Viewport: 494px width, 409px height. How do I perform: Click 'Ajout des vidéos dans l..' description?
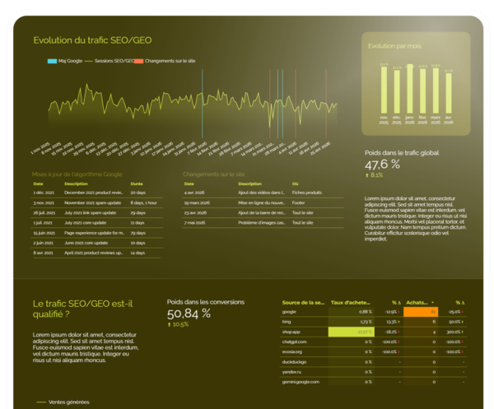[x=261, y=193]
